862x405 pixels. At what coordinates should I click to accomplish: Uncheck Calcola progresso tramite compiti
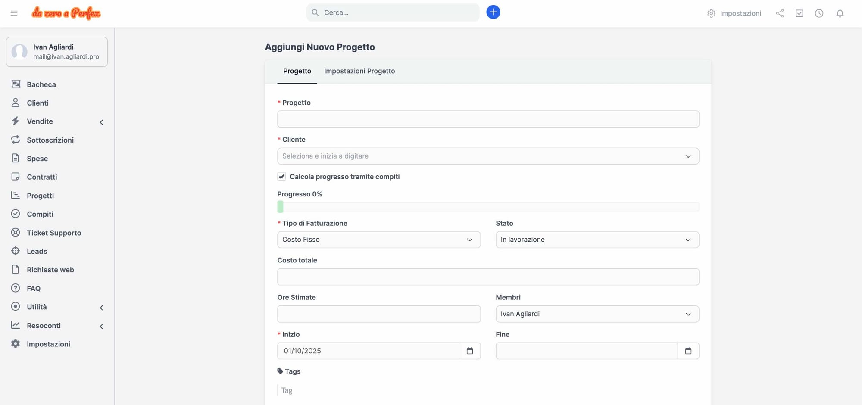pos(281,177)
